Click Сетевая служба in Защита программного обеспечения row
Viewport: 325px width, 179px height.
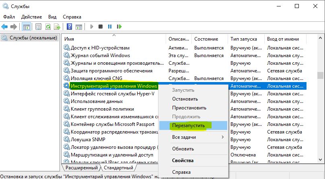point(284,71)
